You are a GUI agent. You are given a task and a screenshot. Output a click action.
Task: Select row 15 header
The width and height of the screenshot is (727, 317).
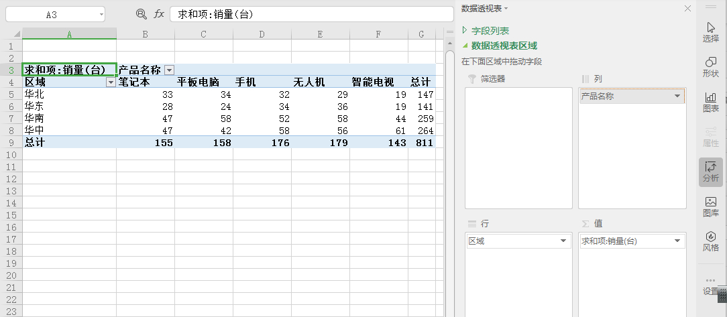pos(11,215)
